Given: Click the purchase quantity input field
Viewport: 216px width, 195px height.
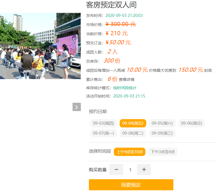Looking at the screenshot, I should pos(130,170).
